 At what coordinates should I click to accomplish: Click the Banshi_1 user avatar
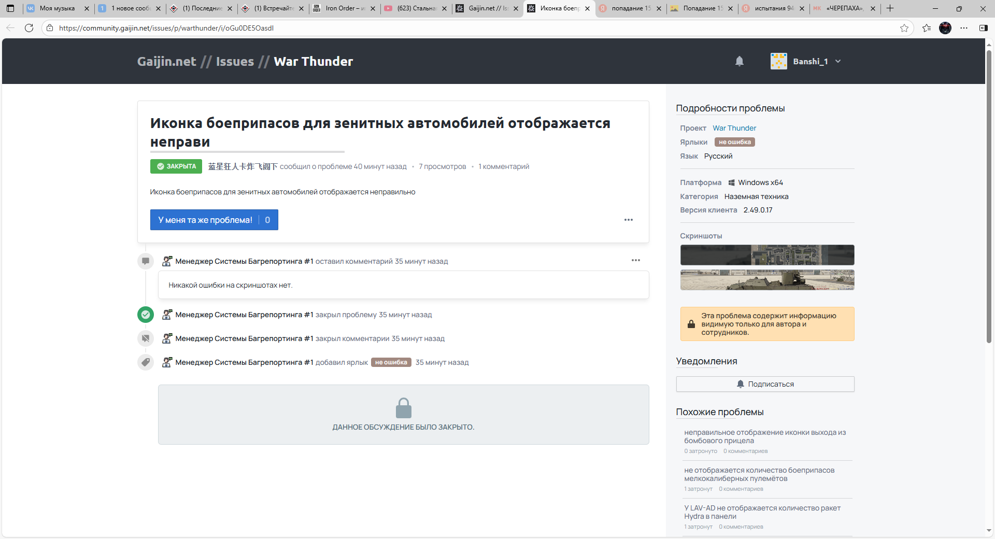pos(778,61)
